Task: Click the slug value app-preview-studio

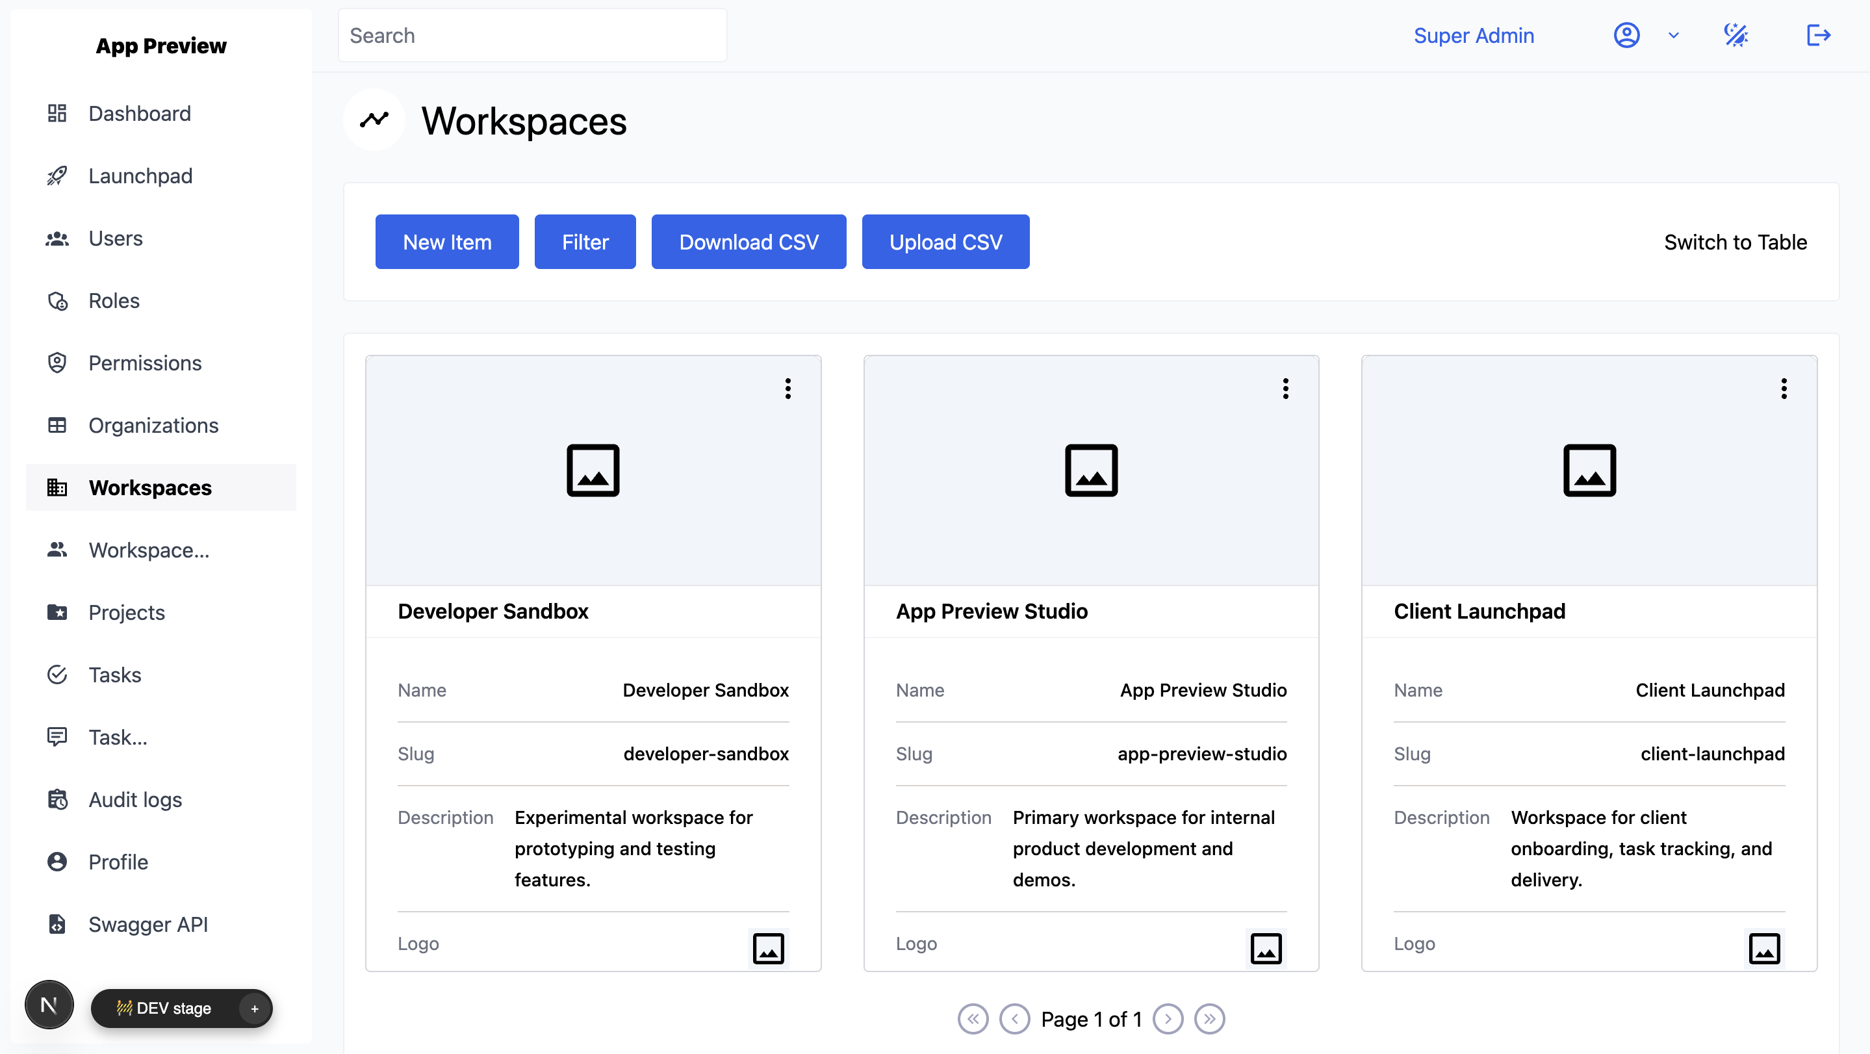Action: pos(1202,754)
